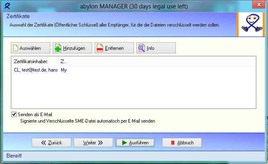Click the My cell in certificate row

[64, 70]
